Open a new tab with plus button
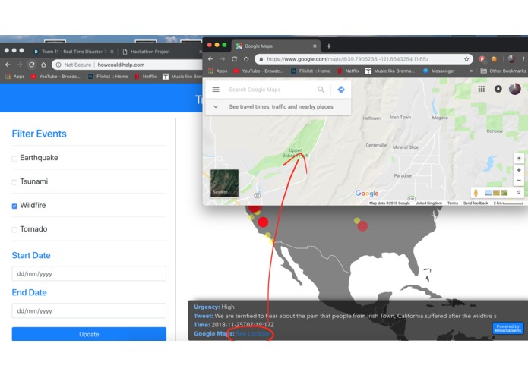The image size is (528, 375). tap(329, 46)
